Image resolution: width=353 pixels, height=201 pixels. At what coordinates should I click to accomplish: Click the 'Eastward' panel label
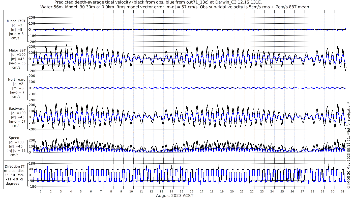click(17, 109)
